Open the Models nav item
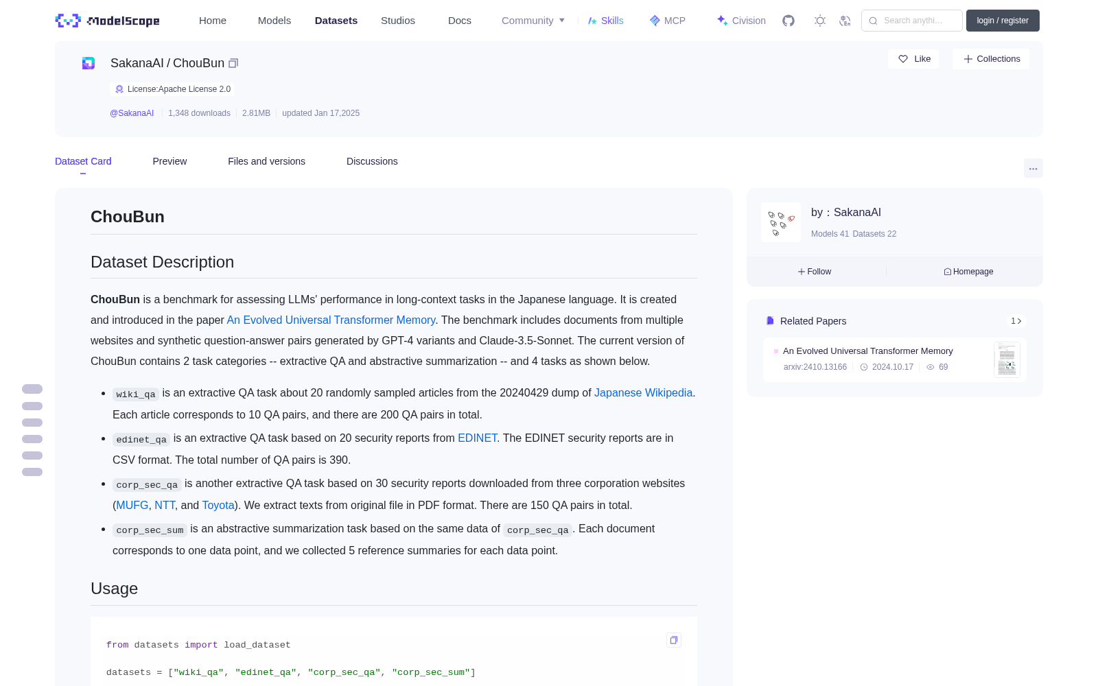 pos(274,21)
